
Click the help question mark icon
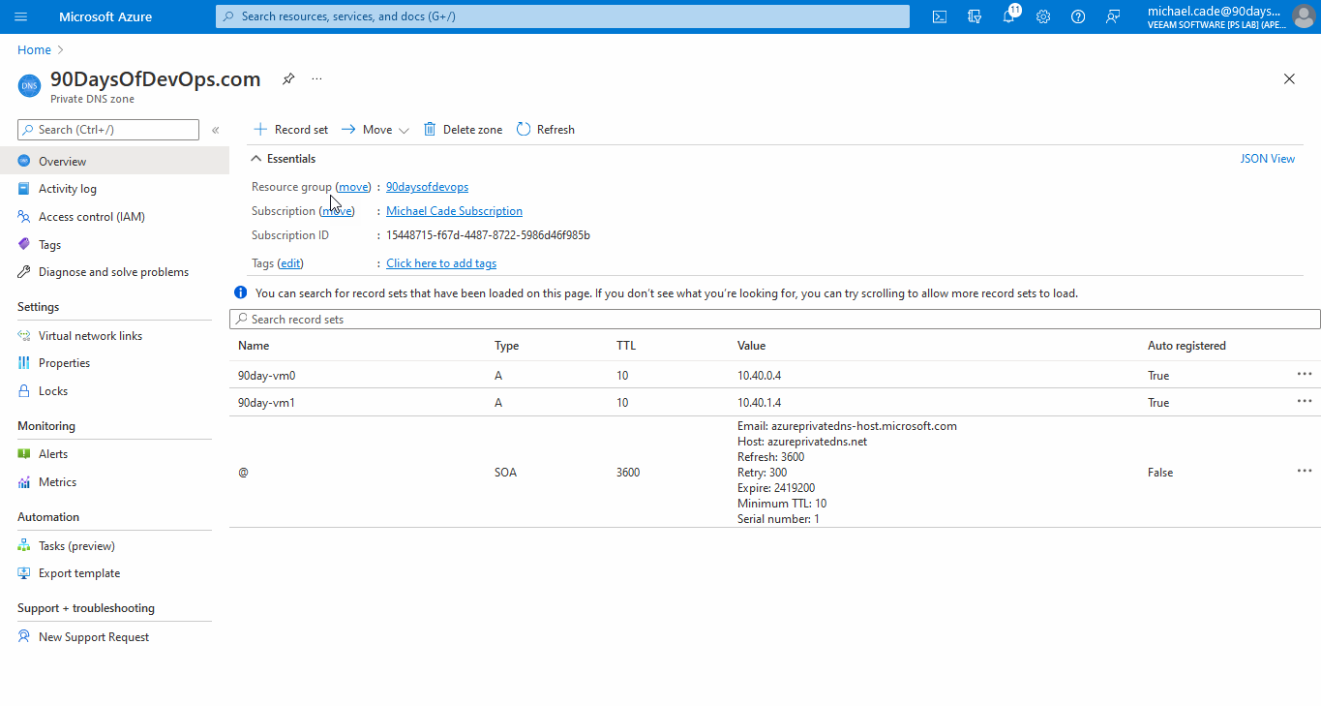click(x=1078, y=16)
